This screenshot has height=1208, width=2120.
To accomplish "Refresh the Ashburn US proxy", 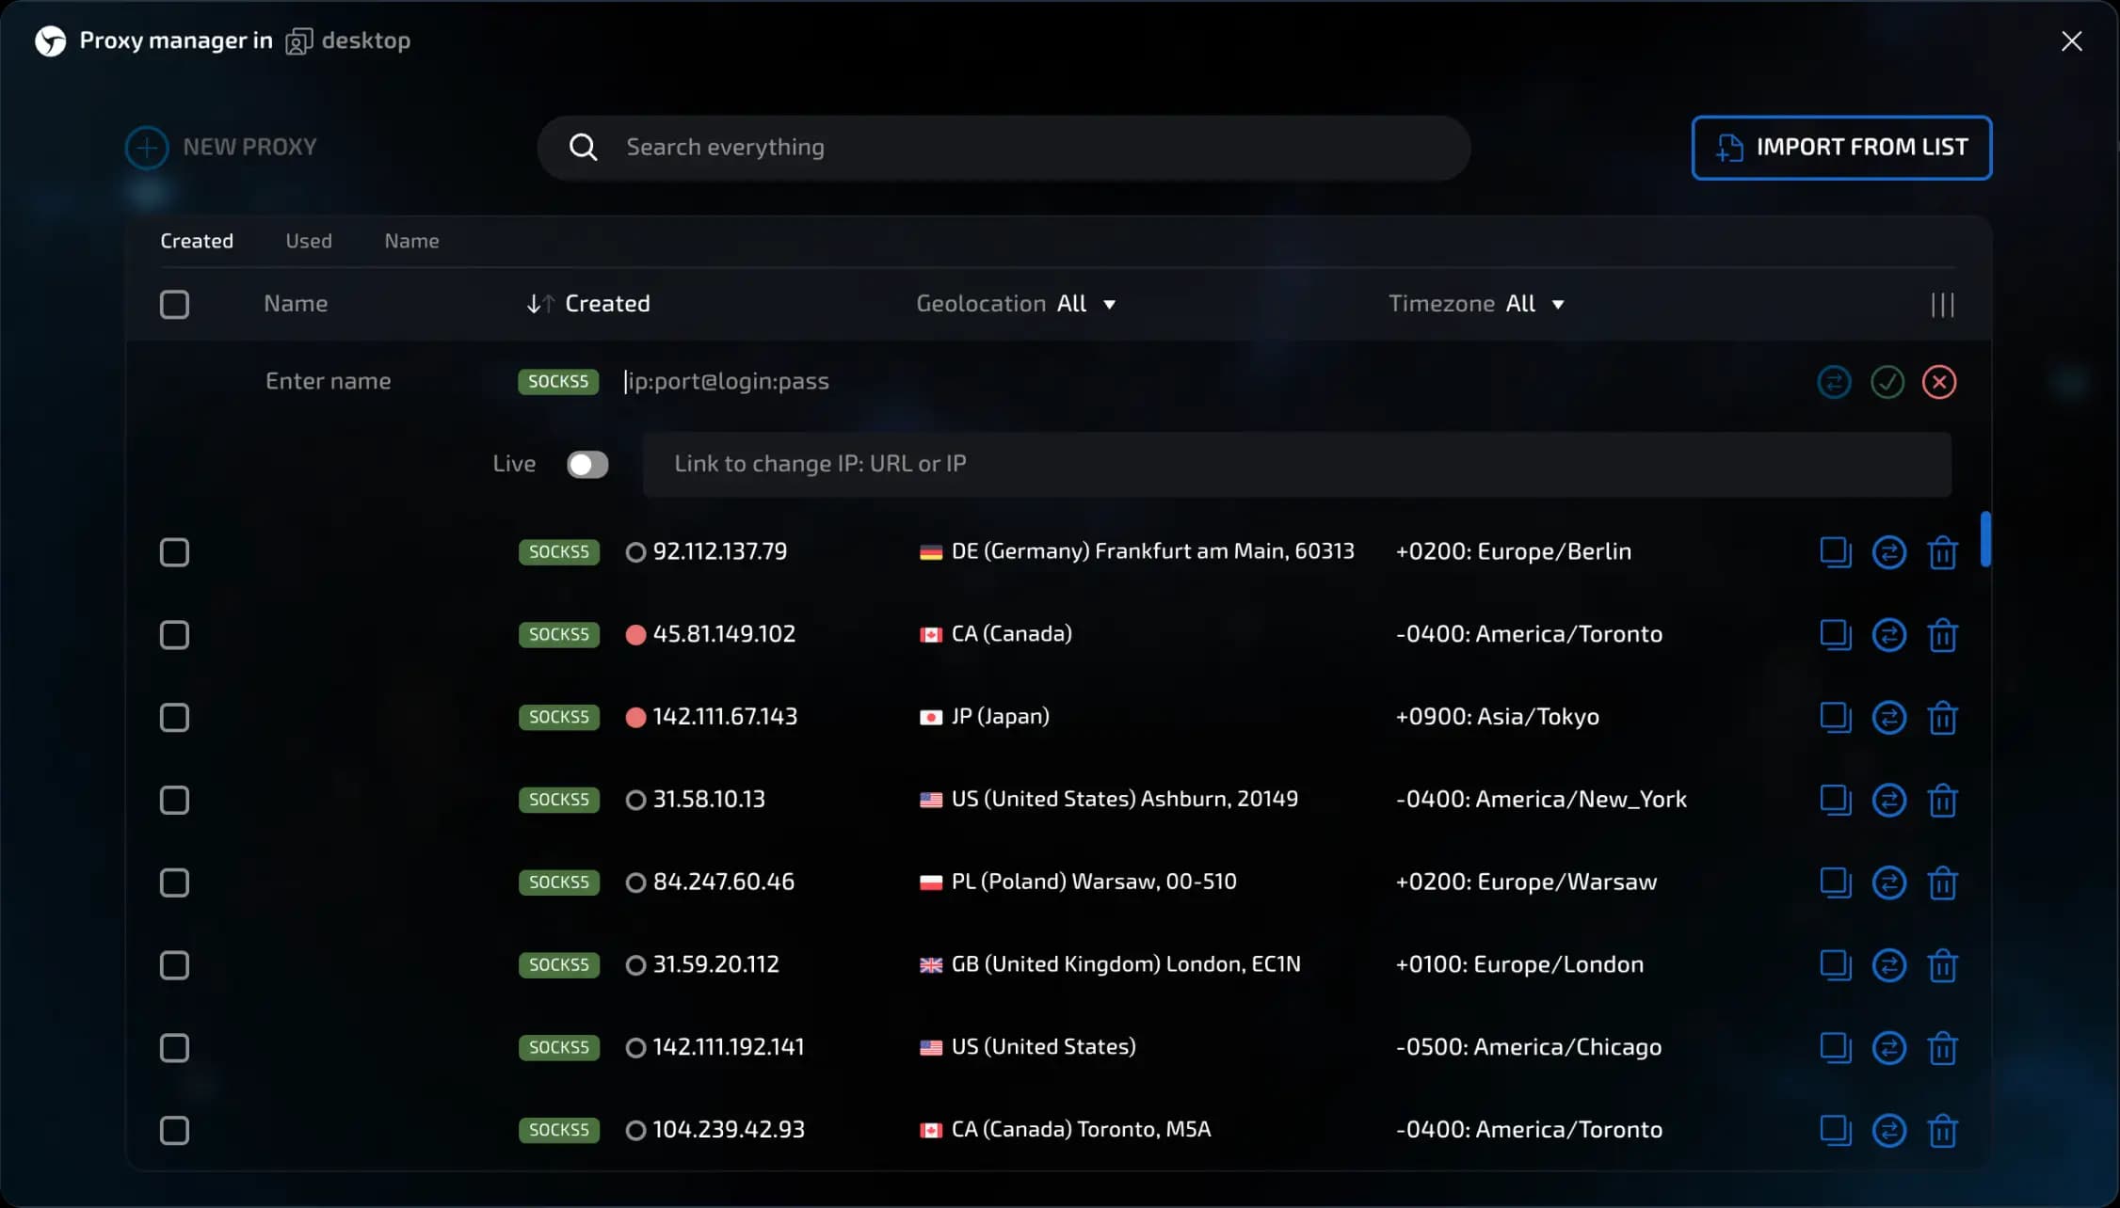I will pos(1890,800).
